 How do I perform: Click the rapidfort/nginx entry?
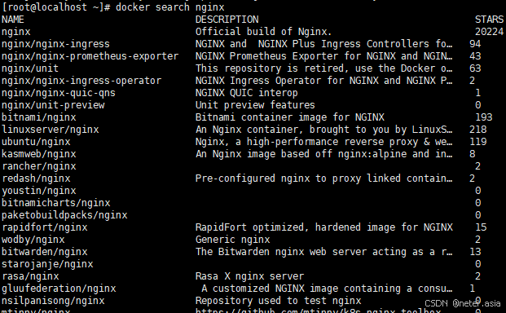click(45, 227)
